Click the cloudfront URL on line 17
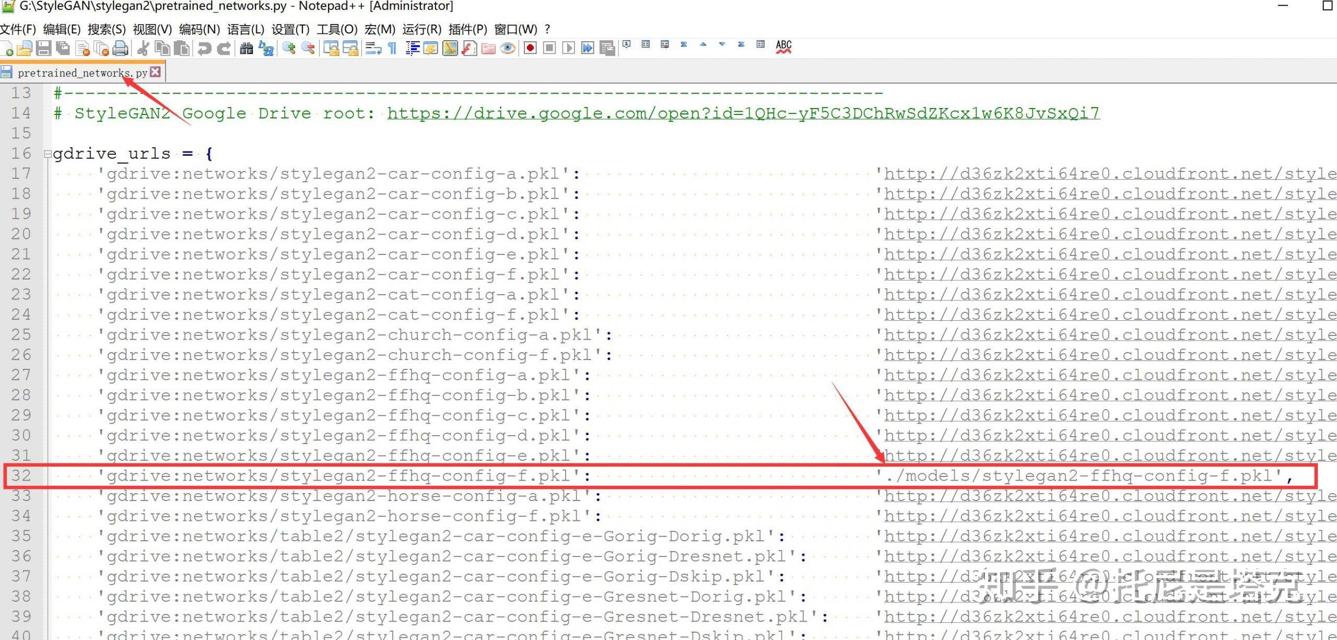This screenshot has width=1337, height=640. [1109, 174]
